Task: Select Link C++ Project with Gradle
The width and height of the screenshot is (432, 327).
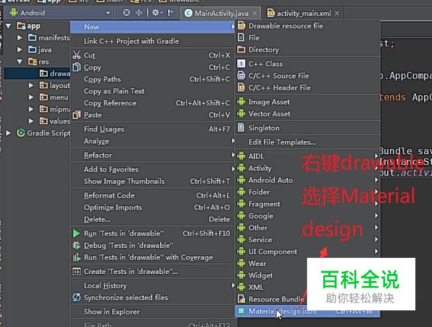Action: 153,41
